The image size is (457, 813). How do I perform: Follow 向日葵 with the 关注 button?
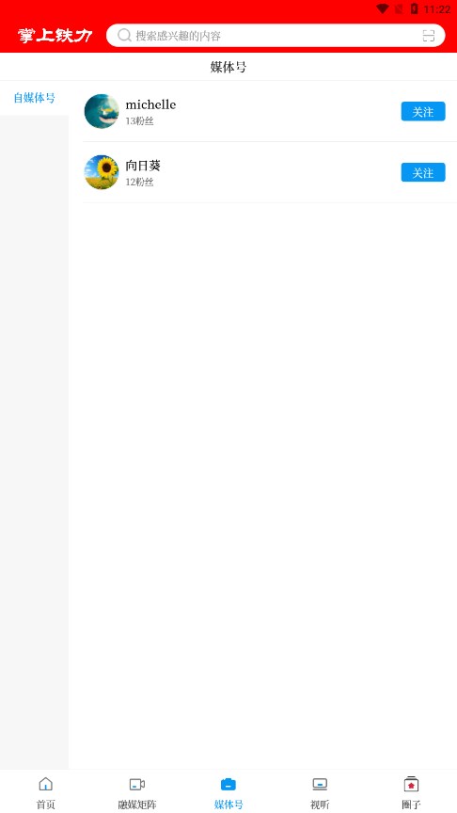423,172
